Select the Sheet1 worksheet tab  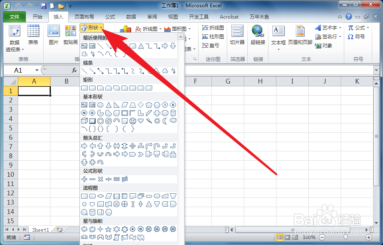[x=40, y=230]
